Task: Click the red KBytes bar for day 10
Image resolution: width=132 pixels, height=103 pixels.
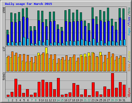Action: pos(43,88)
